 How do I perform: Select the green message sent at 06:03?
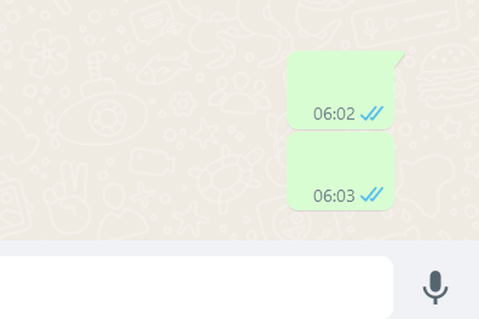340,171
